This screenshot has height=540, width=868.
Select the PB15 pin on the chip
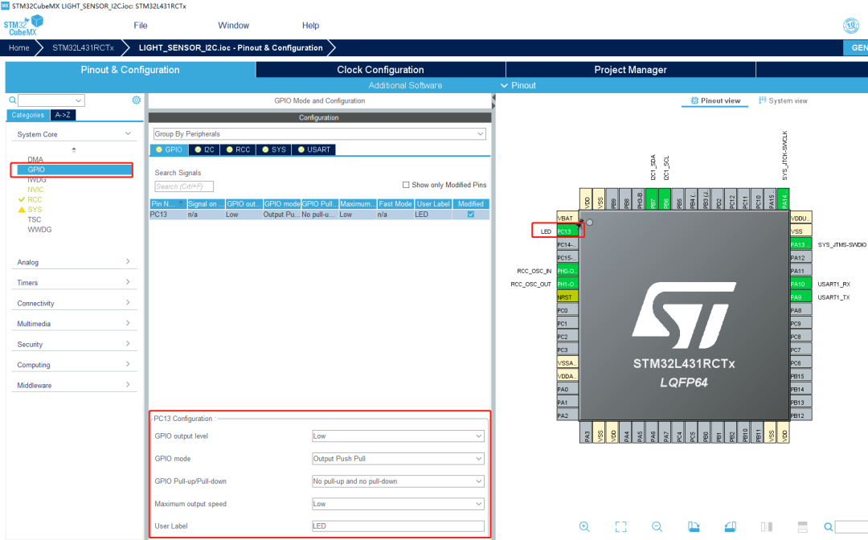(x=800, y=376)
